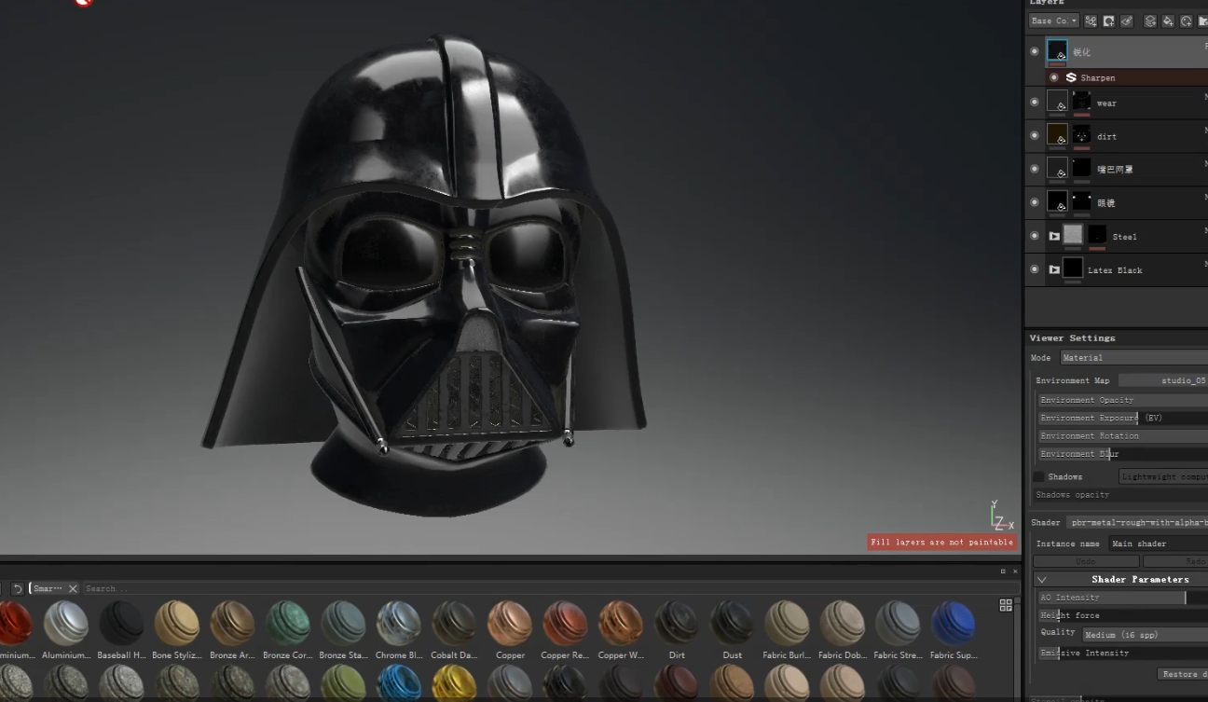Select the Steel folder mask thumbnail
Viewport: 1208px width, 702px height.
(1097, 236)
